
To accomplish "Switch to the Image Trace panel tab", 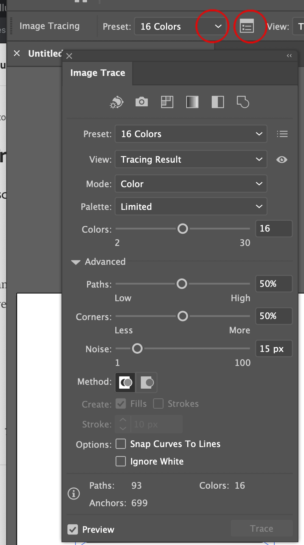I will point(98,73).
